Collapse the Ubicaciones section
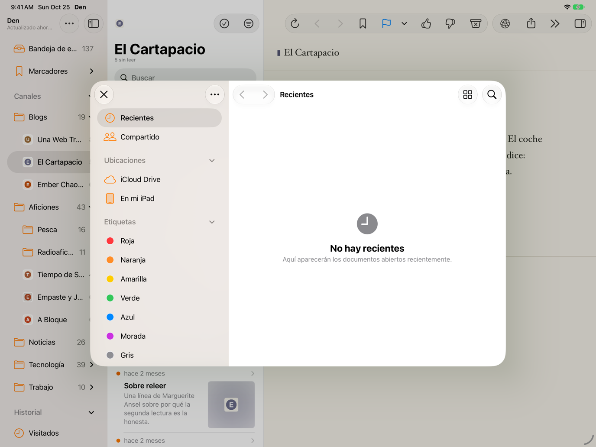The height and width of the screenshot is (447, 596). (x=212, y=160)
